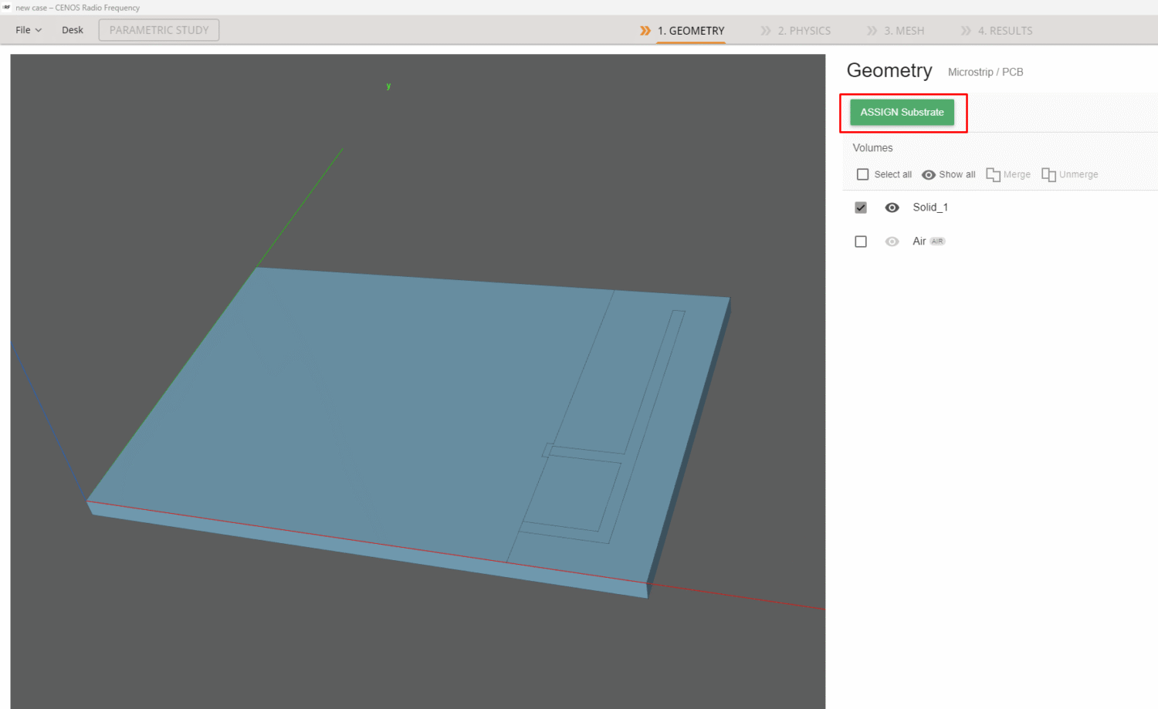
Task: Hide the Solid_1 volume with its eye toggle
Action: [x=892, y=207]
